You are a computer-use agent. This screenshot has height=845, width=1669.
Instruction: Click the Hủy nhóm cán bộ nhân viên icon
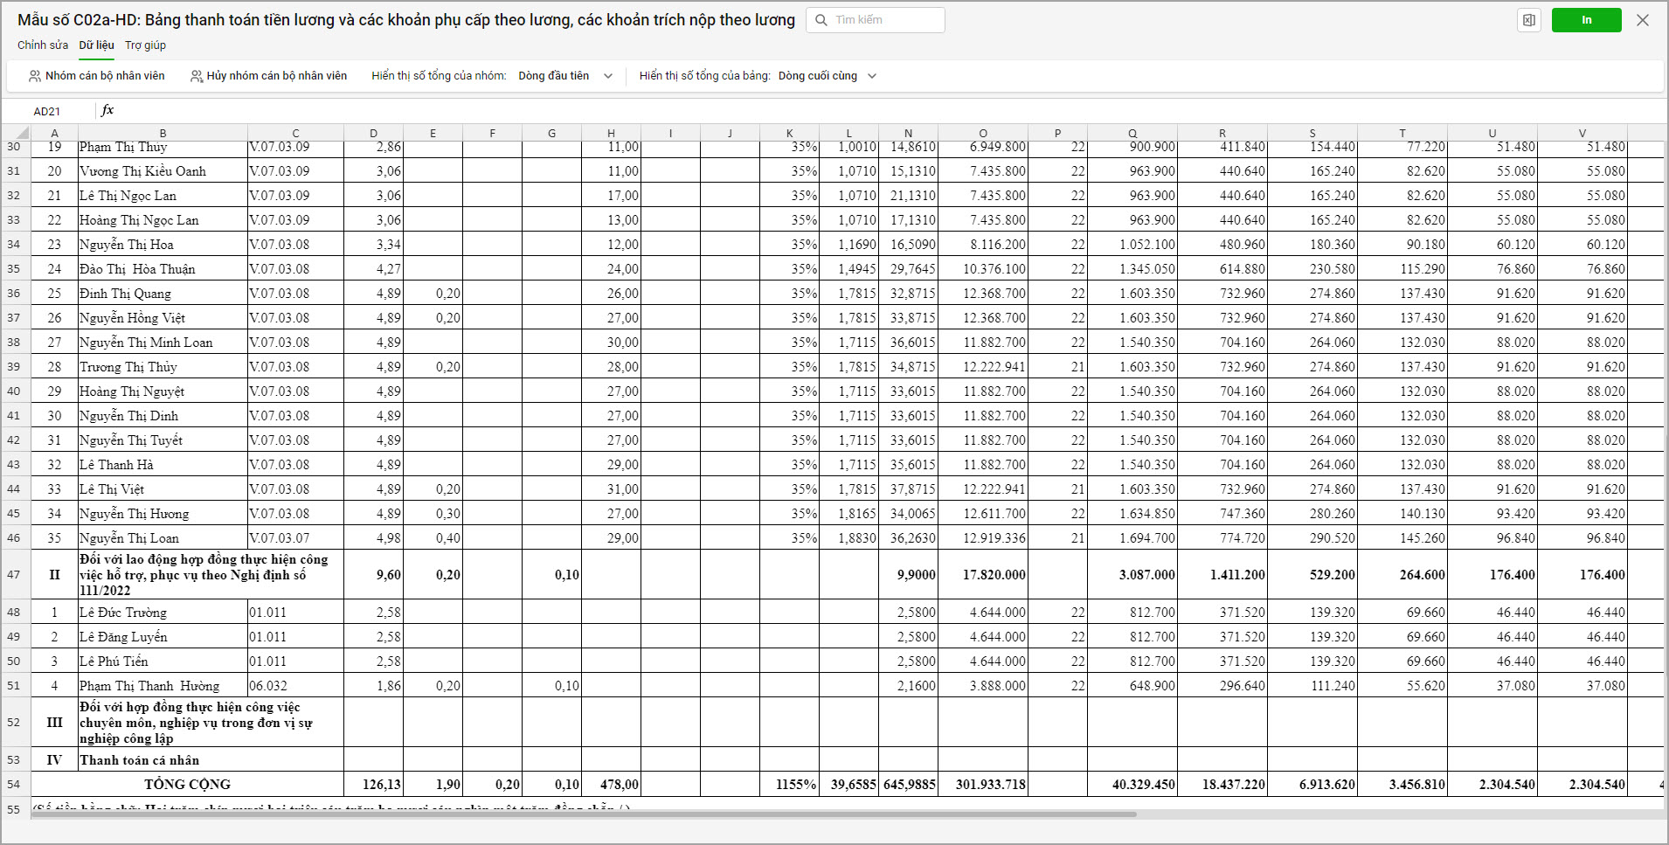coord(197,76)
